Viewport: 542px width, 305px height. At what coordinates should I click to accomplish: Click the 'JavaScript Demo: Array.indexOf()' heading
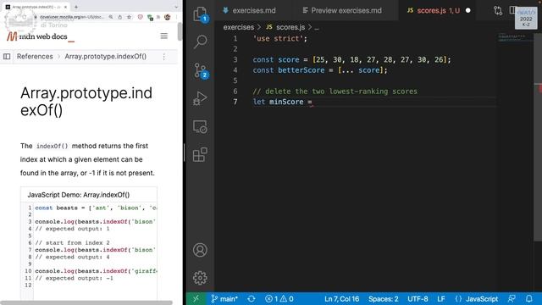point(79,195)
